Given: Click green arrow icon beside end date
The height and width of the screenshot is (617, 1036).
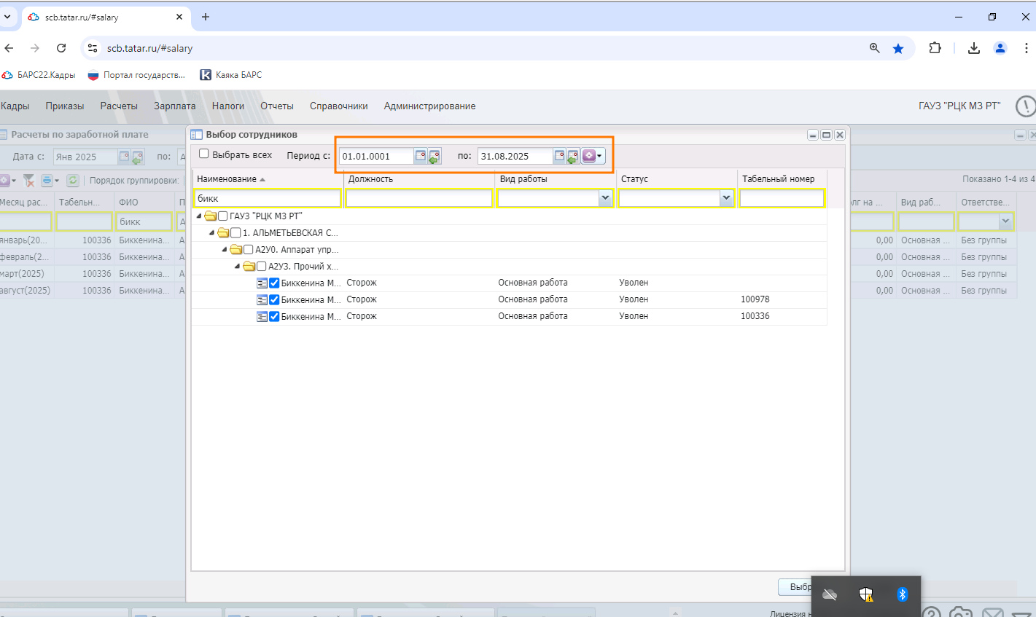Looking at the screenshot, I should point(573,156).
